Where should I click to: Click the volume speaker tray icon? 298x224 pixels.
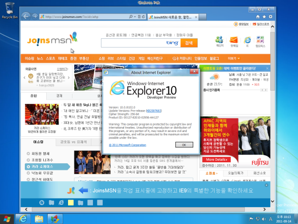(264, 219)
